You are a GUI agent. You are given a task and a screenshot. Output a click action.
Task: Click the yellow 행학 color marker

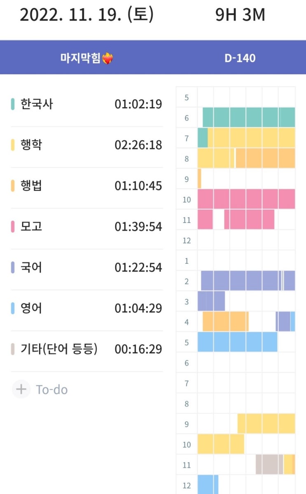point(13,145)
